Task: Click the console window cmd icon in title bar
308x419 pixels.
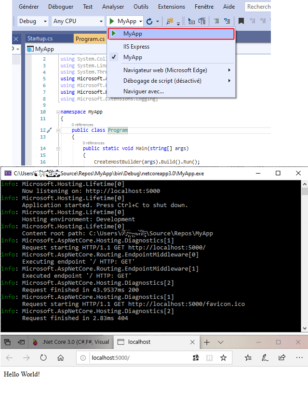Action: point(8,174)
